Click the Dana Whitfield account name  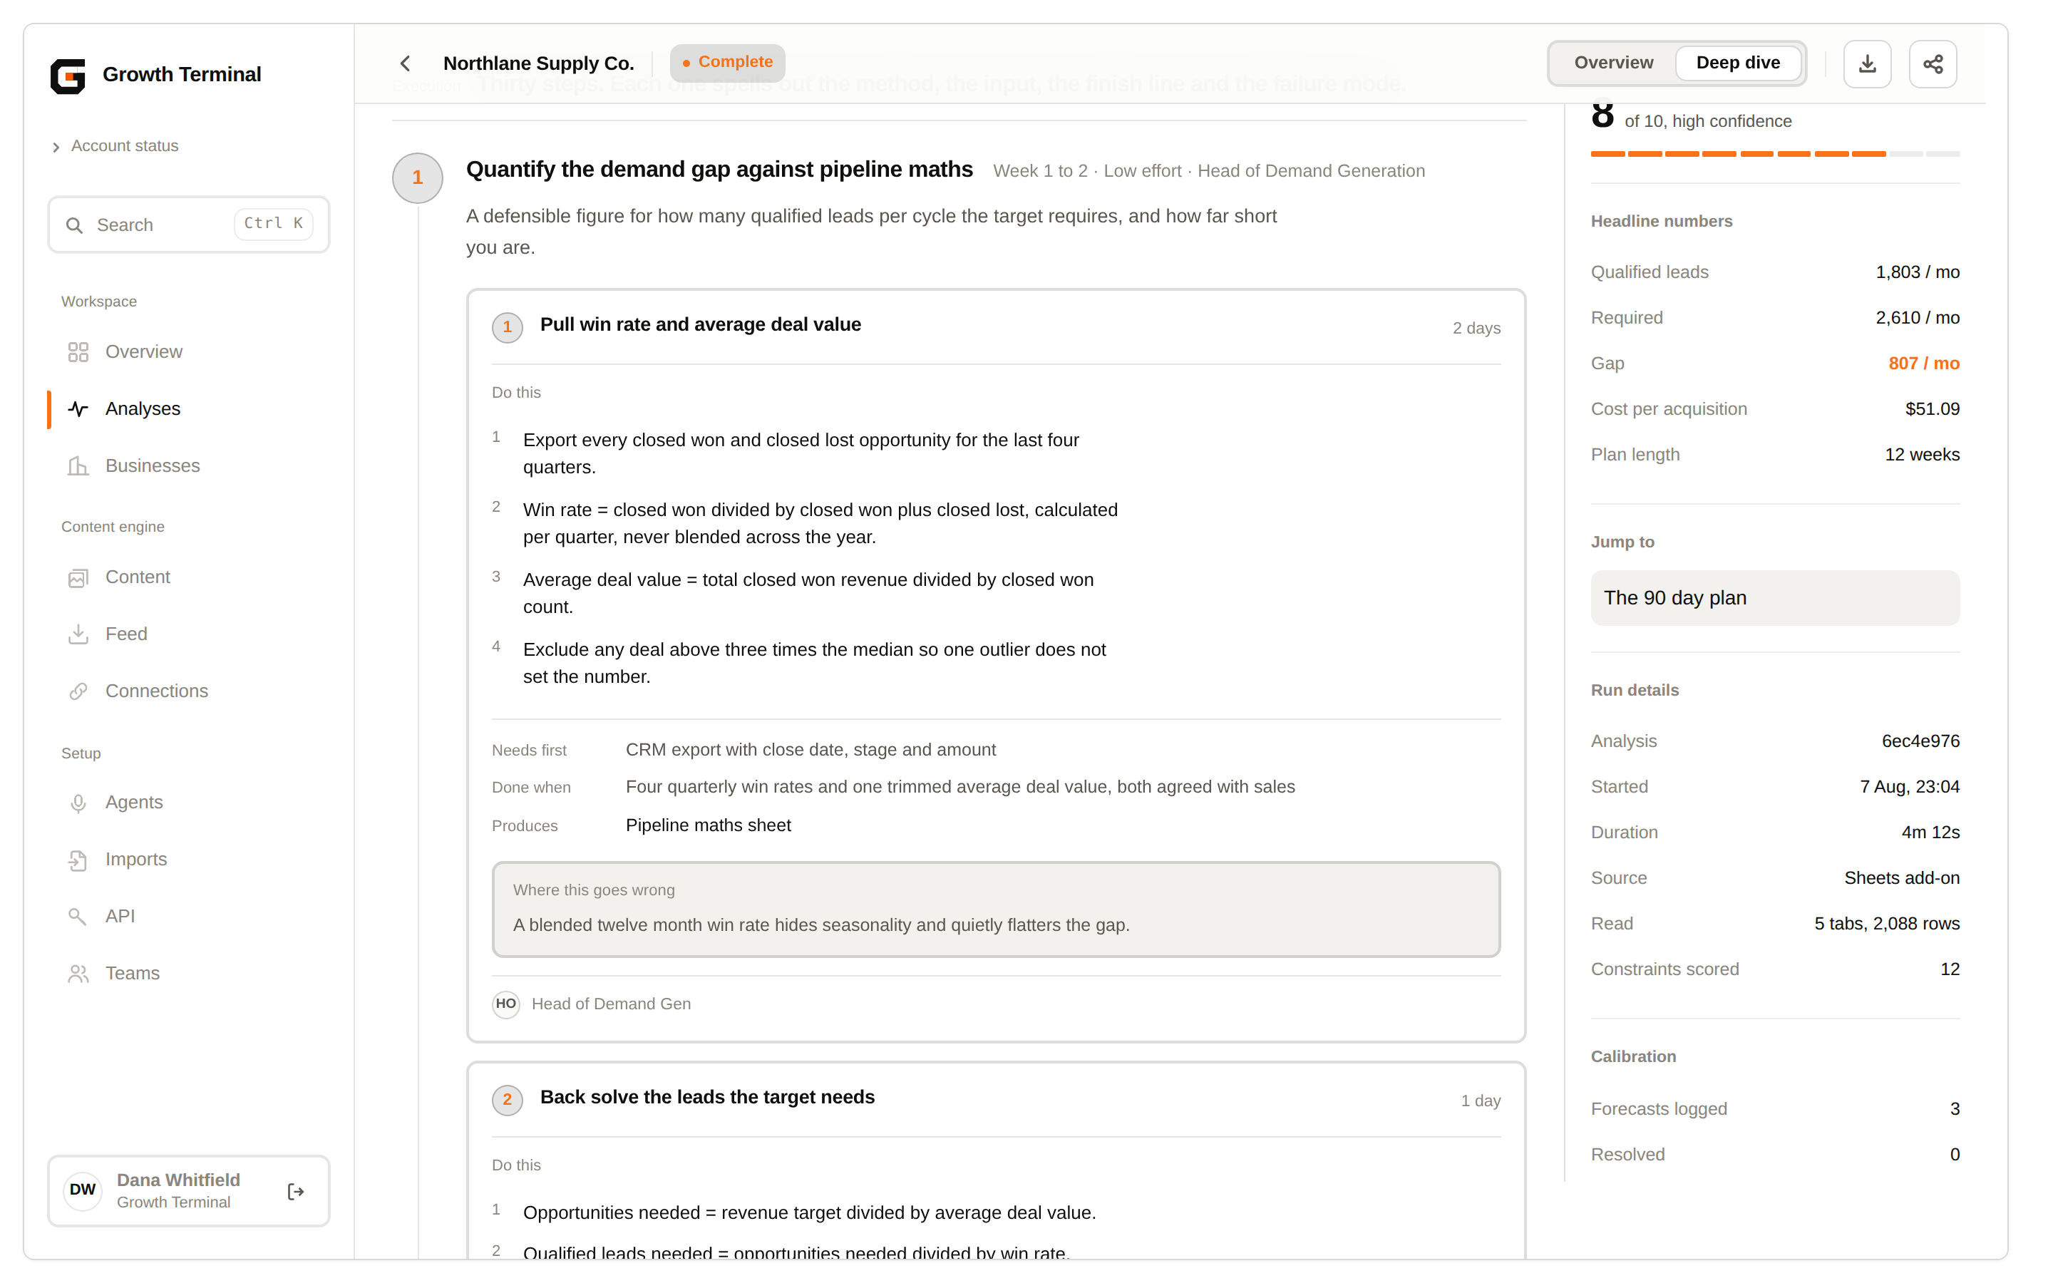click(178, 1180)
